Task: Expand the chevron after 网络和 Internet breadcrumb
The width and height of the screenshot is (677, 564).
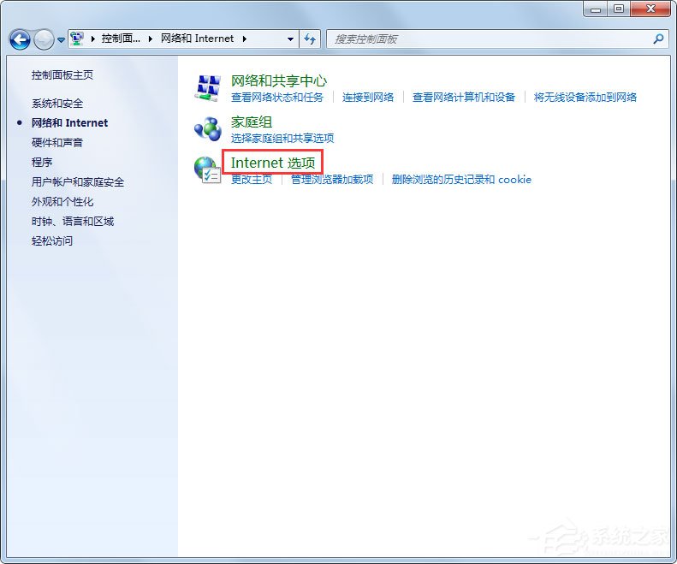Action: tap(244, 39)
